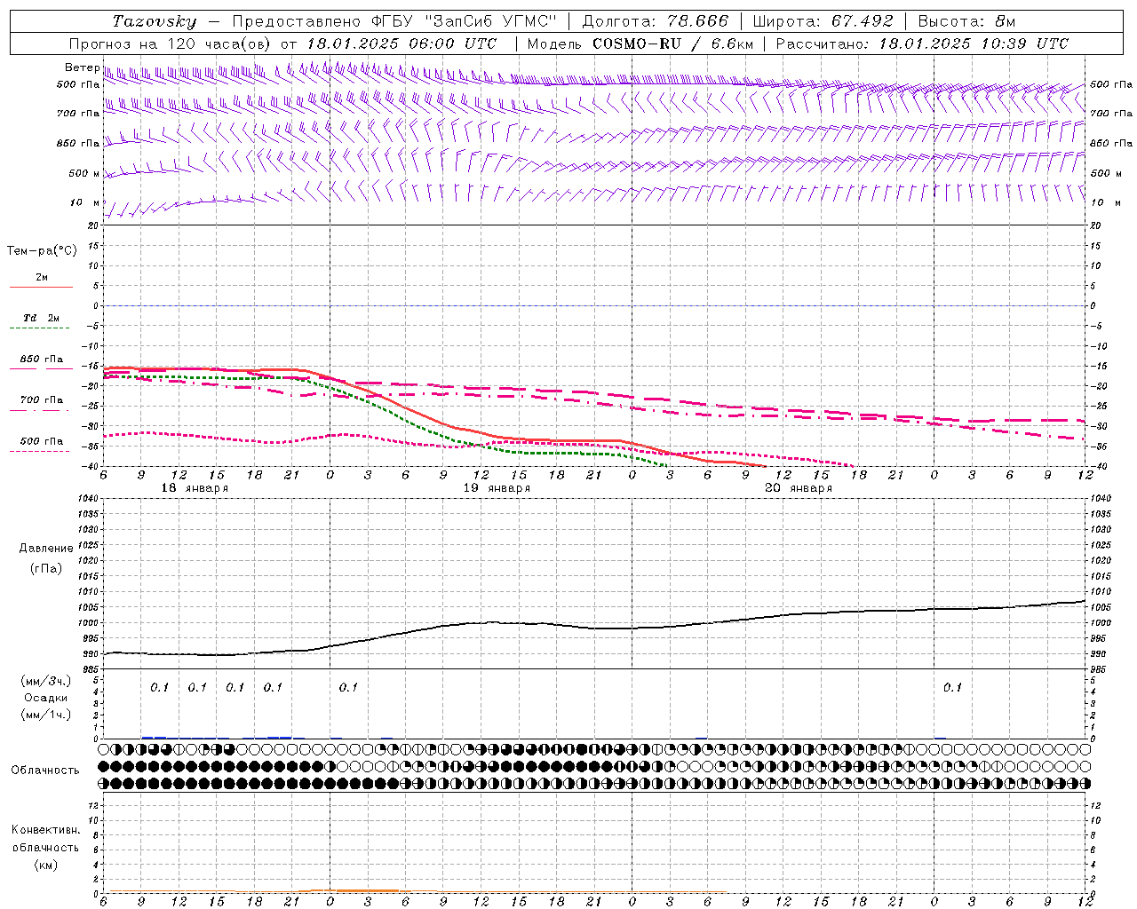Click the right "700 гПа" wind level label

pyautogui.click(x=1111, y=114)
